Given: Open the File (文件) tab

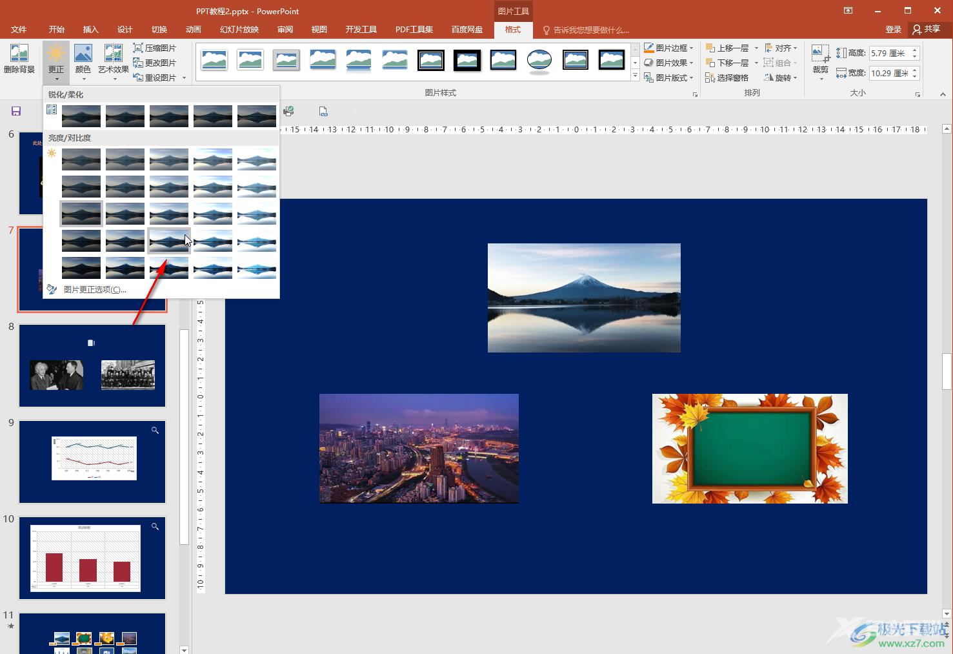Looking at the screenshot, I should [19, 30].
